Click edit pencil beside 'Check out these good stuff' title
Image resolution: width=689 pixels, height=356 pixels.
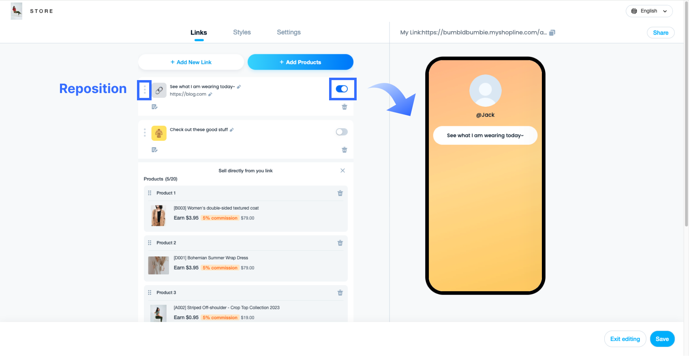(232, 130)
